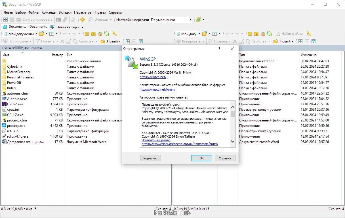
Task: Refresh the left panel directory listing
Action: click(107, 34)
